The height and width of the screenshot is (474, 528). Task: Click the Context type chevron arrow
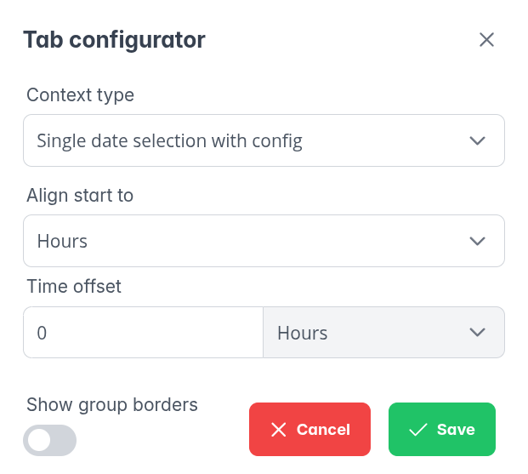tap(477, 140)
